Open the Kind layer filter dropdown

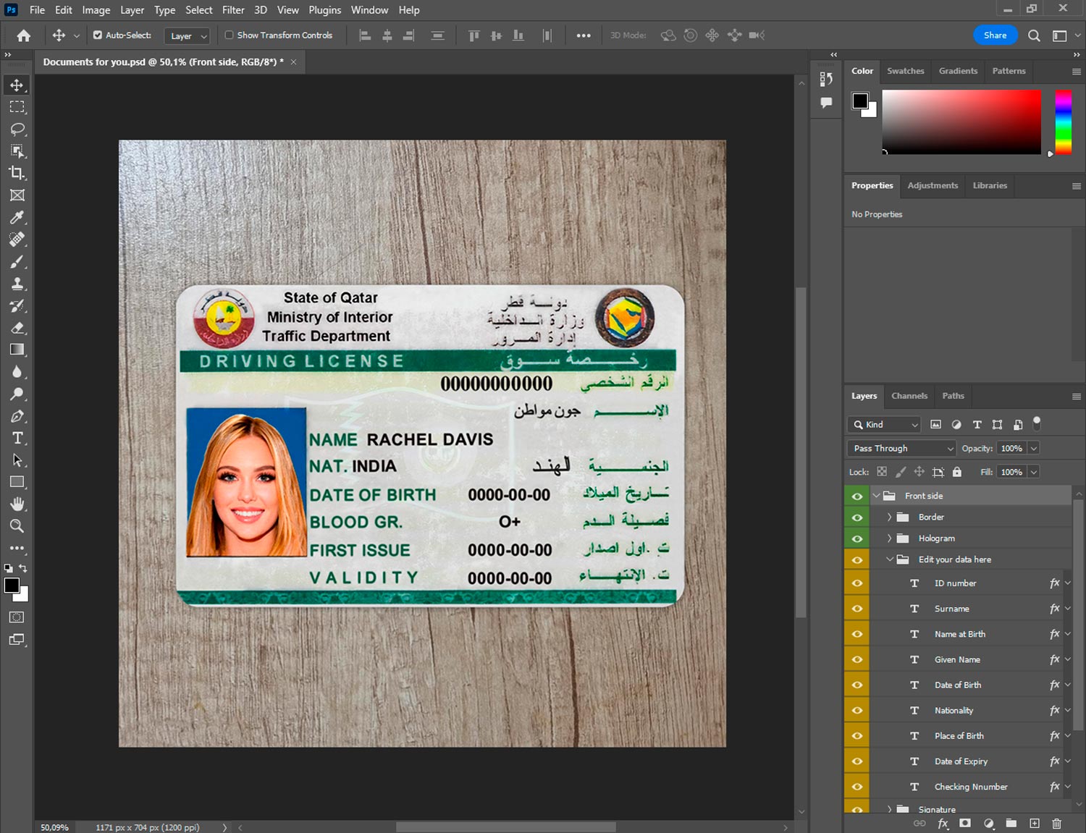click(x=884, y=425)
